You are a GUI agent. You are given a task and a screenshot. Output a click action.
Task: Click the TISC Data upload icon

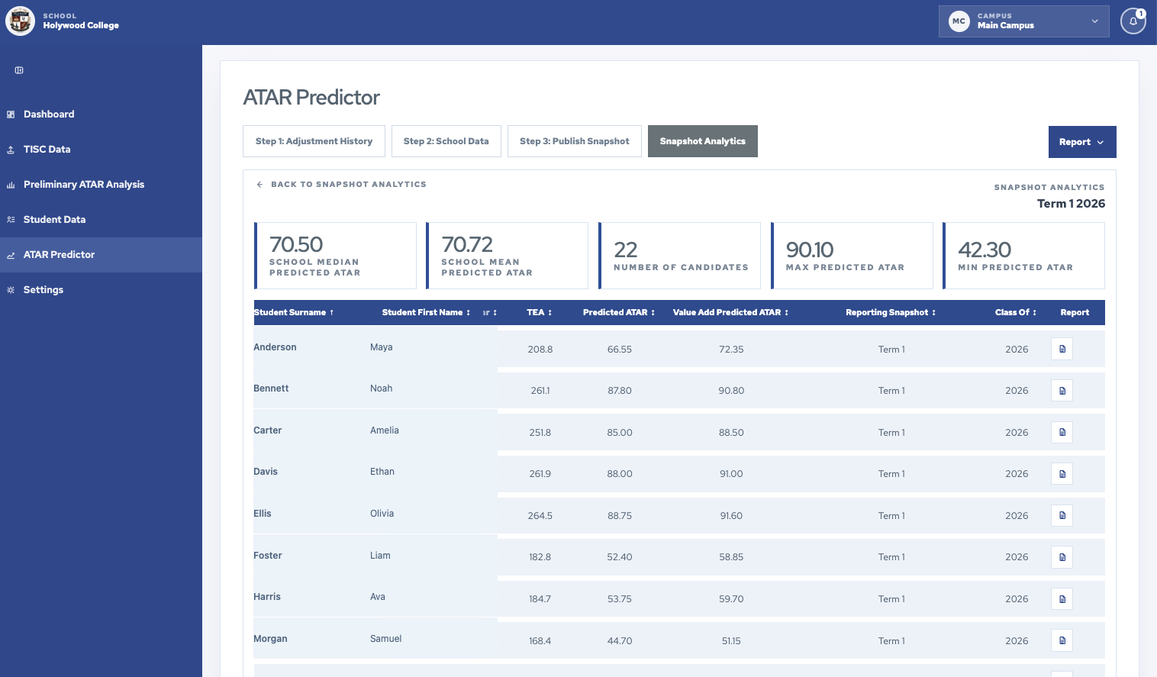[x=11, y=150]
